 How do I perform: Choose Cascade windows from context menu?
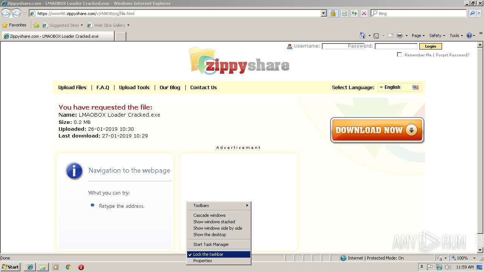(x=219, y=215)
